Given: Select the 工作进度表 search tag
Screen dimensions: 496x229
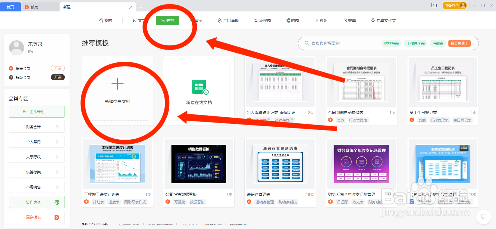Looking at the screenshot, I should point(415,43).
